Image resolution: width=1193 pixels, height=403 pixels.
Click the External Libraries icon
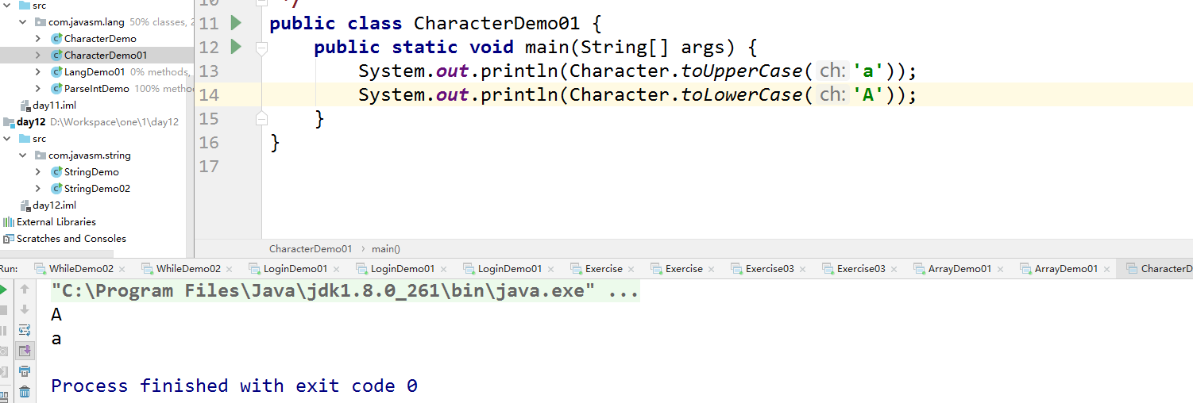(x=9, y=222)
